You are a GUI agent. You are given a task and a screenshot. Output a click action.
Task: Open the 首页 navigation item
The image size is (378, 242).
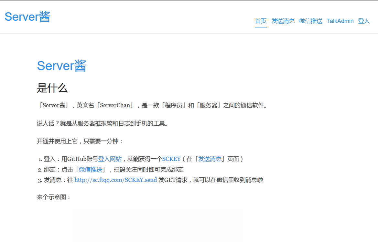click(x=261, y=21)
